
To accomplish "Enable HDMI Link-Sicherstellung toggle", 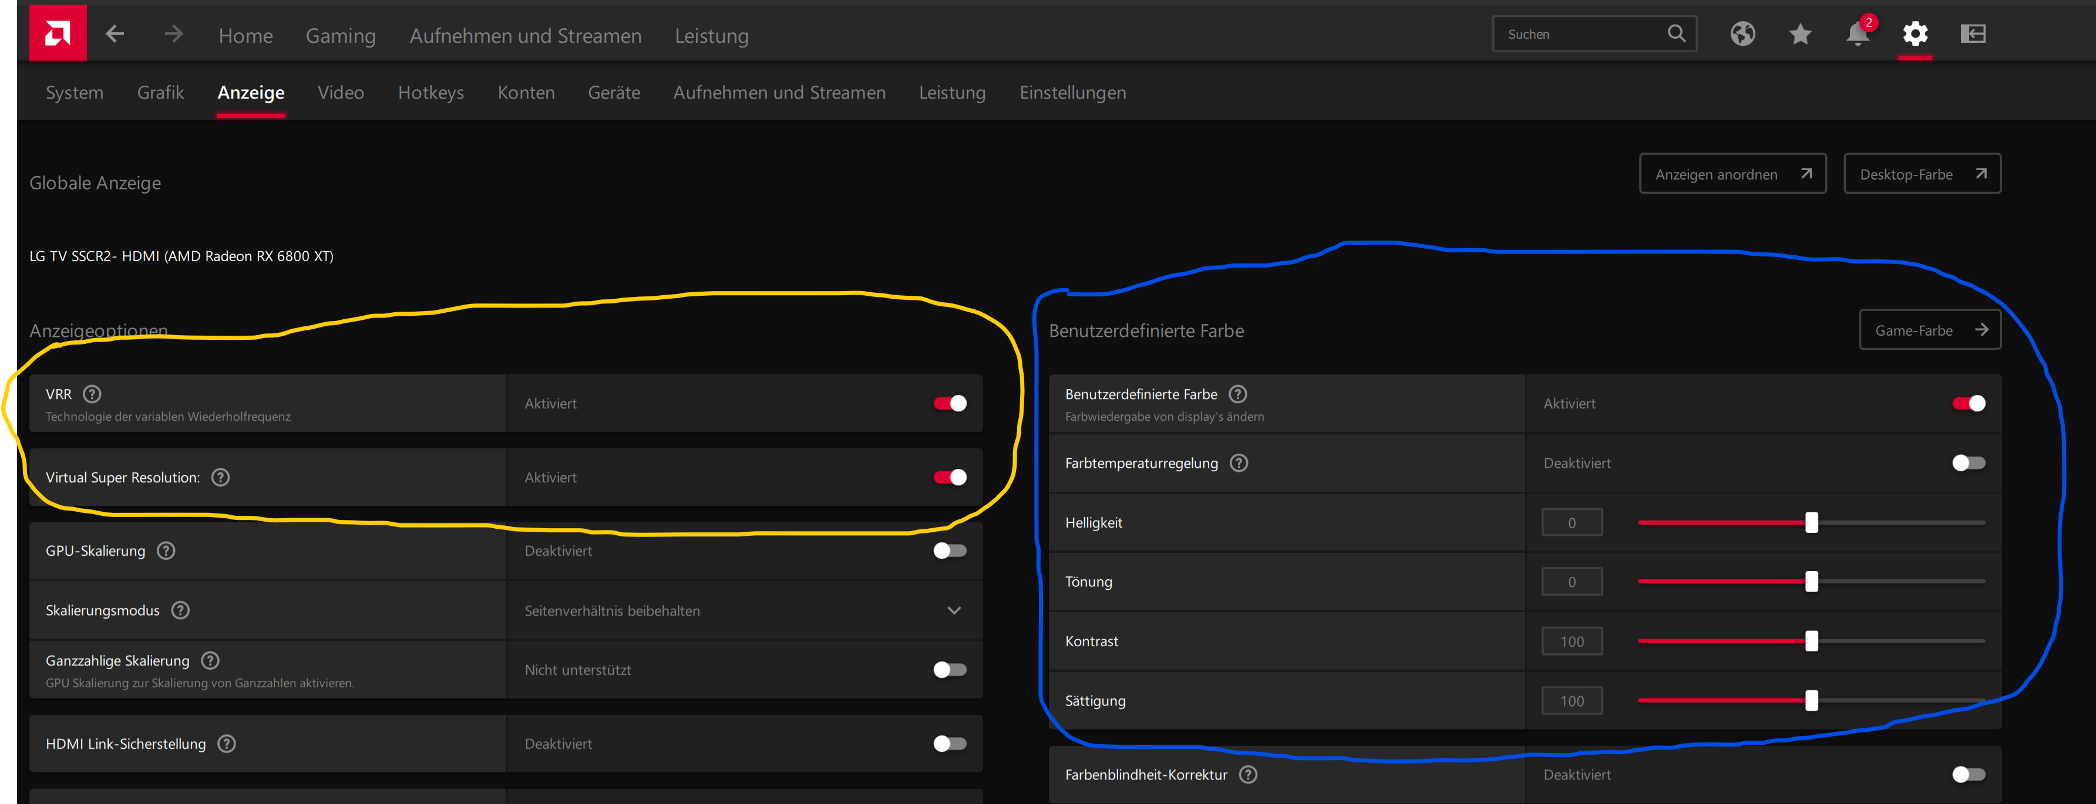I will pos(950,744).
